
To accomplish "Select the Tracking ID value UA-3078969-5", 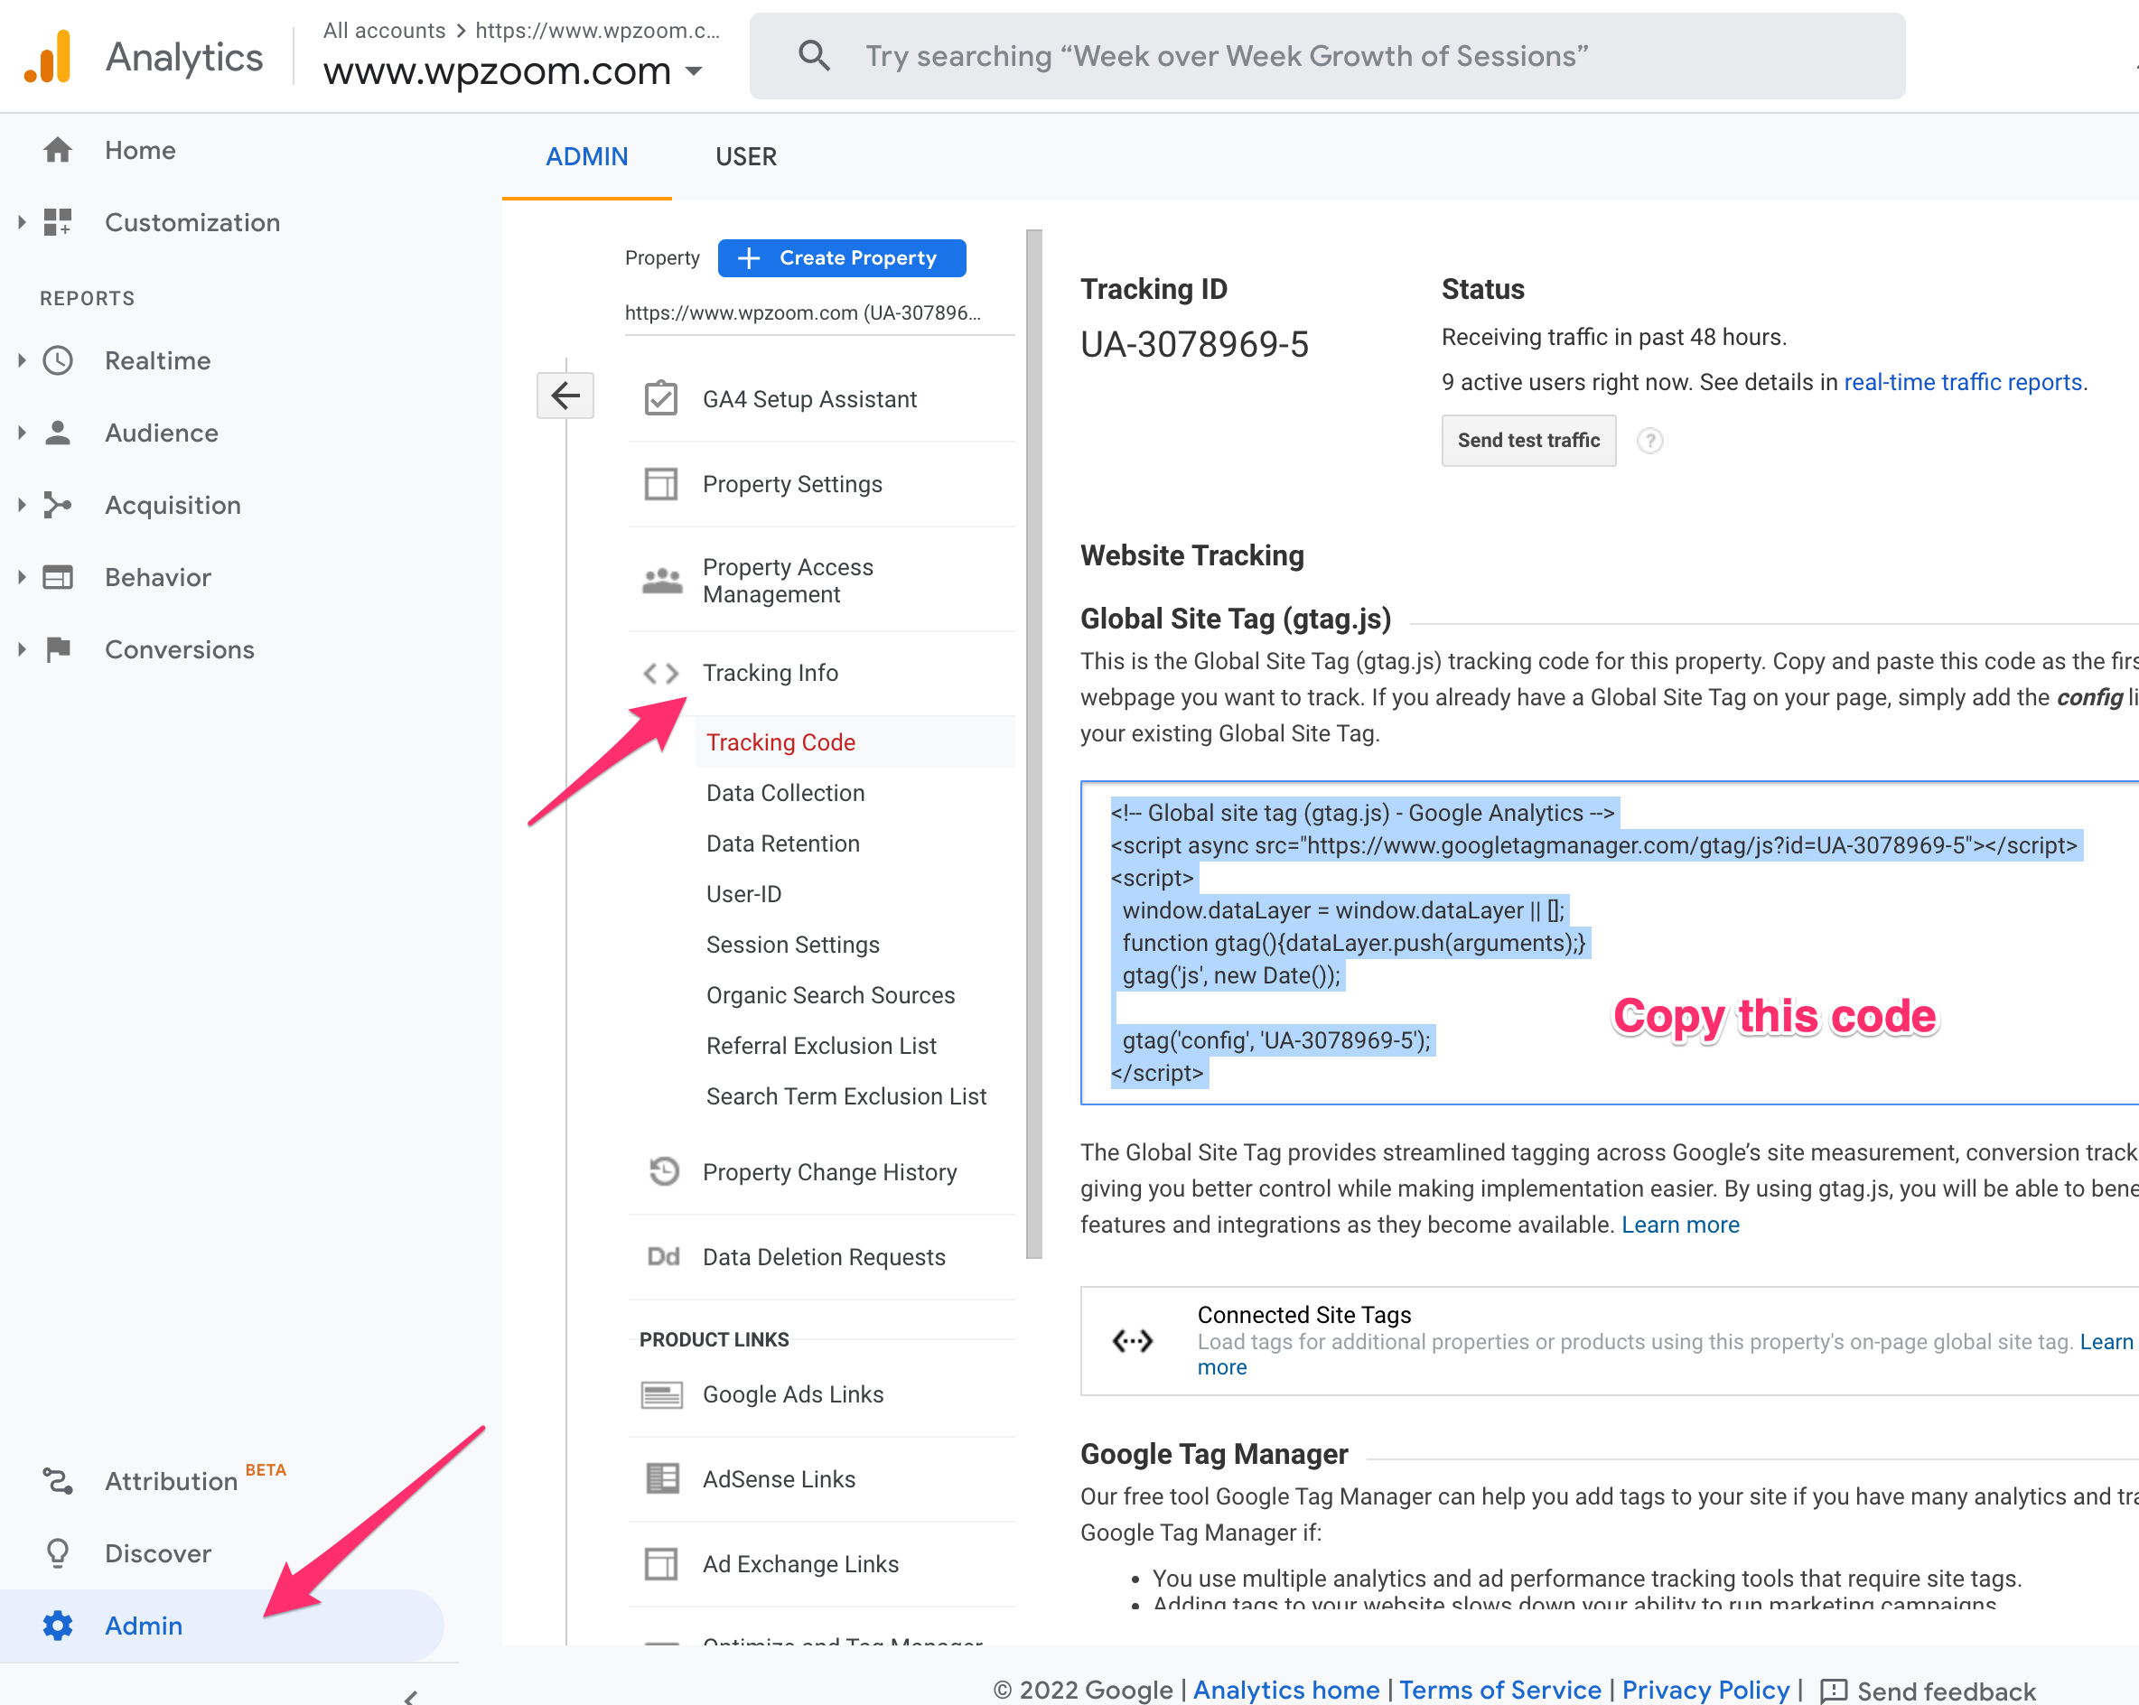I will 1194,344.
